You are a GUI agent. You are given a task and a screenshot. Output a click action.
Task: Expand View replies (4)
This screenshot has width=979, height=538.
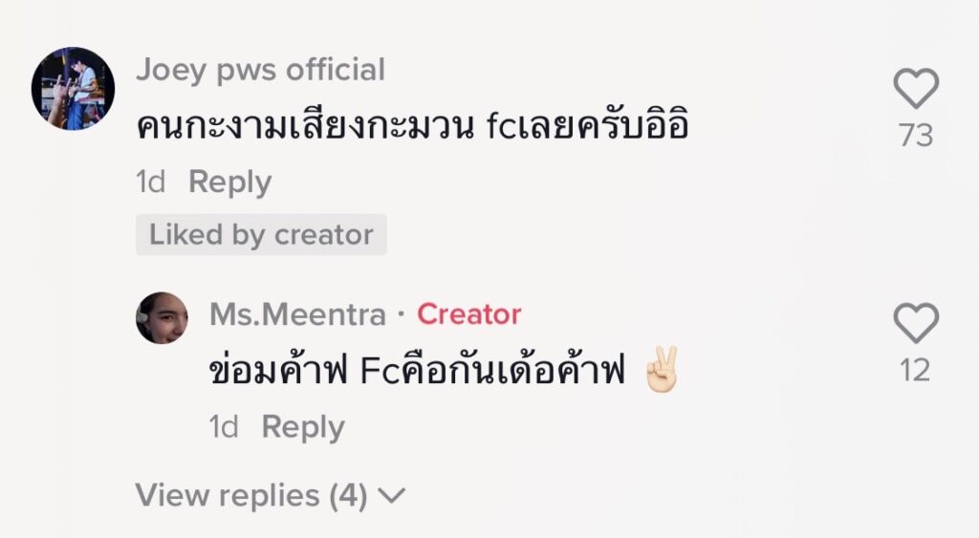coord(251,495)
